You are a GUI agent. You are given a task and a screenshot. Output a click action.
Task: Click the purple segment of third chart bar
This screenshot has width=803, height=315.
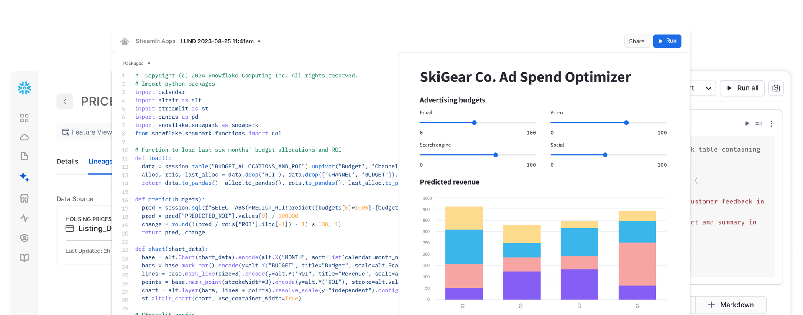click(579, 285)
